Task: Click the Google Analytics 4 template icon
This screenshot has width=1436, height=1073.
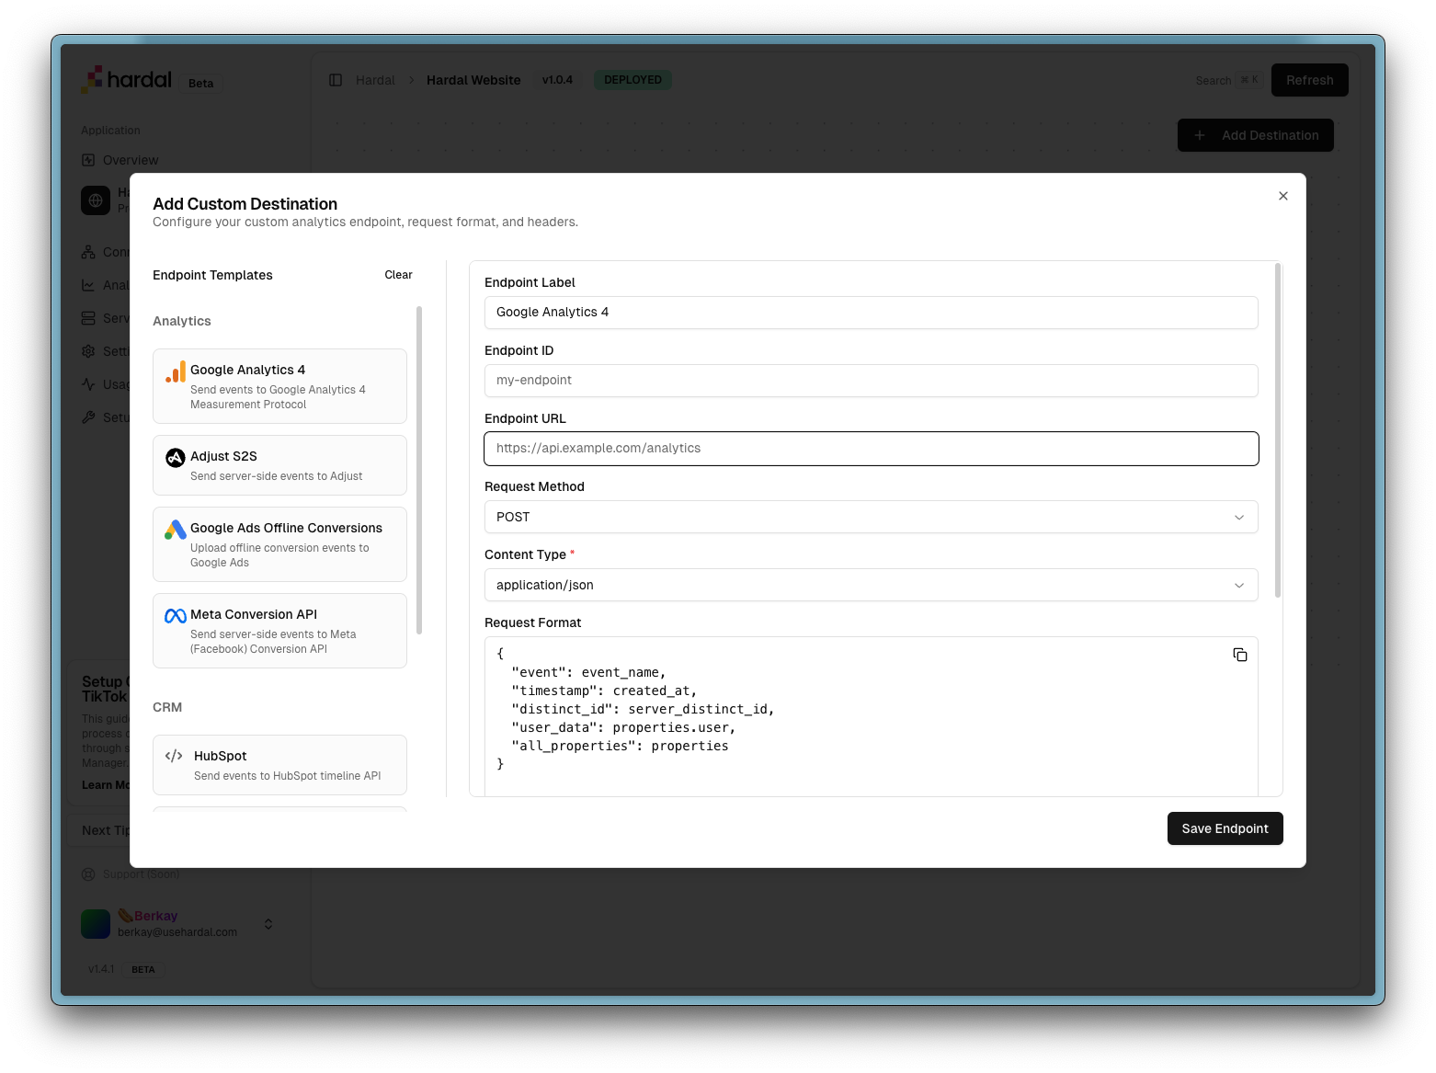Action: tap(176, 371)
